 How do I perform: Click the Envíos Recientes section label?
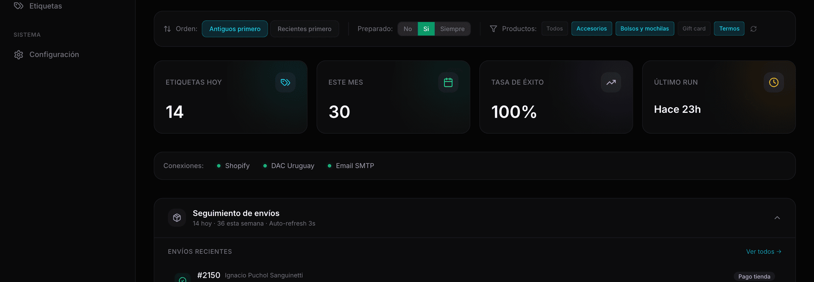(x=200, y=252)
